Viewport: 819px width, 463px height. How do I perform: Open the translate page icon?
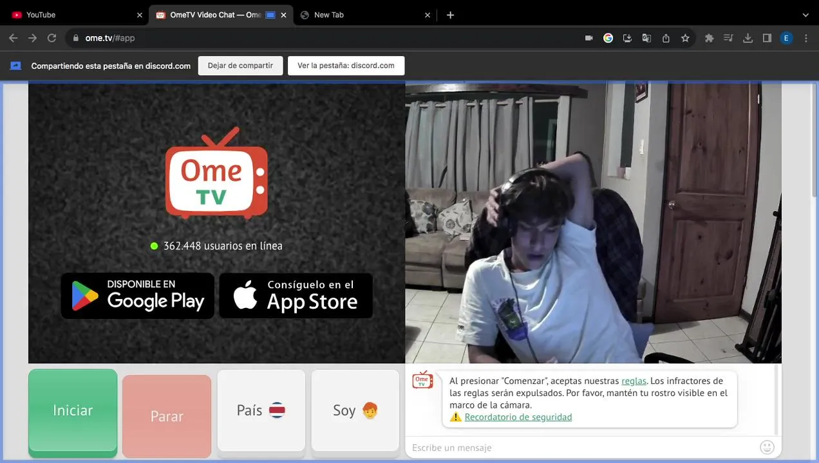tap(646, 38)
